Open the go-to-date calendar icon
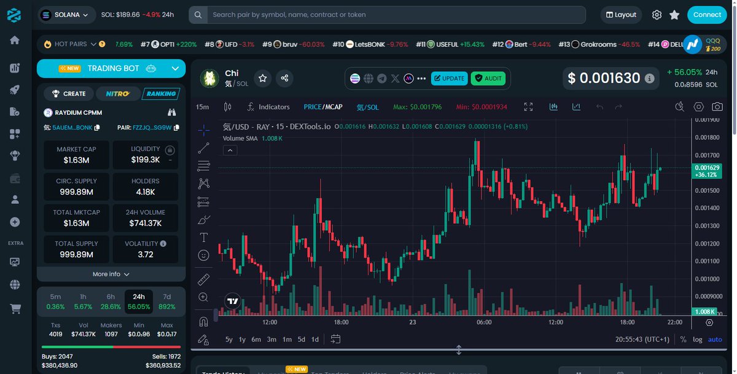The image size is (737, 374). click(x=335, y=339)
